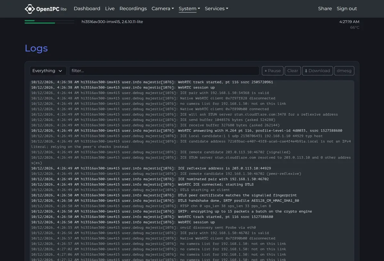Select log line 'DTLS peer certificate matches the signalled fingerprint'
Screen dimensions: 384x261
[164, 195]
